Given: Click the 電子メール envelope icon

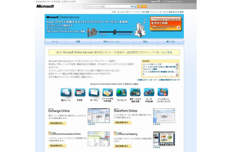Looking at the screenshot, I should (66, 93).
